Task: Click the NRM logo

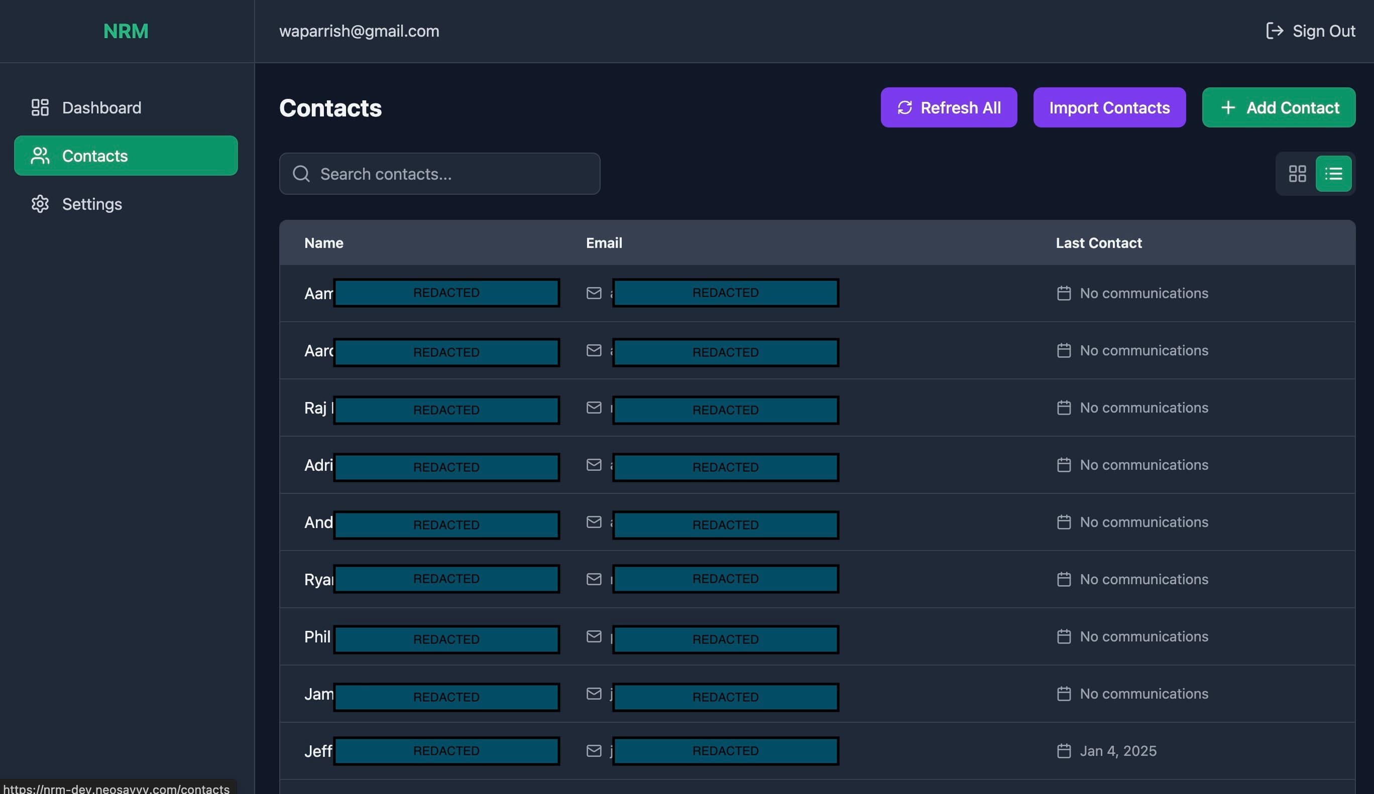Action: click(126, 31)
